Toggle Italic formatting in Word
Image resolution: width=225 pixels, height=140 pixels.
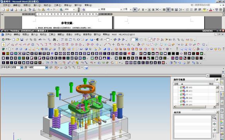tap(139, 10)
